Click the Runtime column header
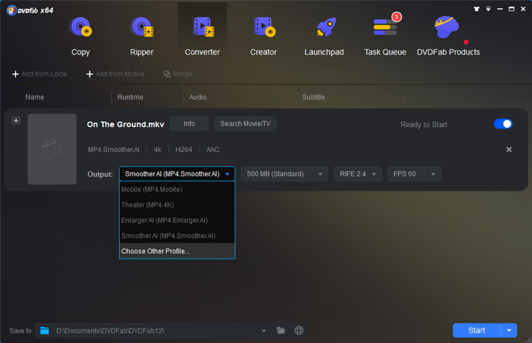 click(130, 97)
